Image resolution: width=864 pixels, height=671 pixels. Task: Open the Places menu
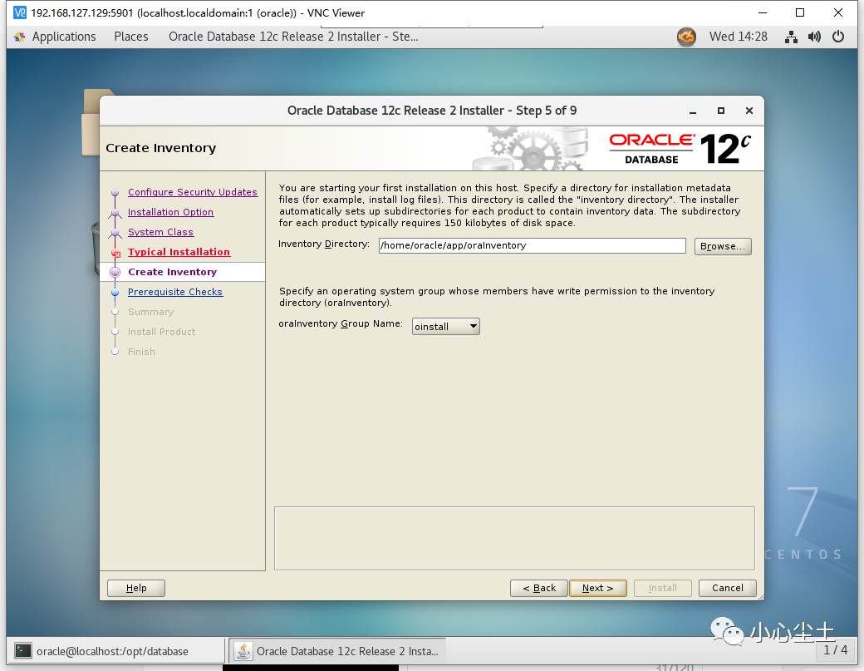point(131,37)
